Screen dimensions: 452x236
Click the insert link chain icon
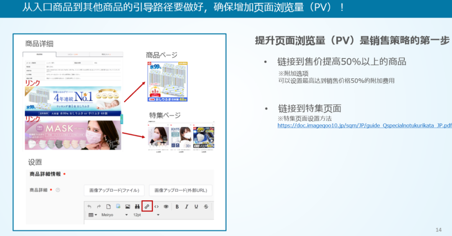click(147, 207)
